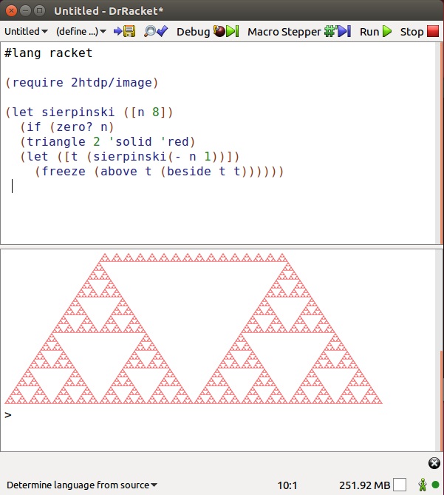Stop the running program

tap(420, 32)
